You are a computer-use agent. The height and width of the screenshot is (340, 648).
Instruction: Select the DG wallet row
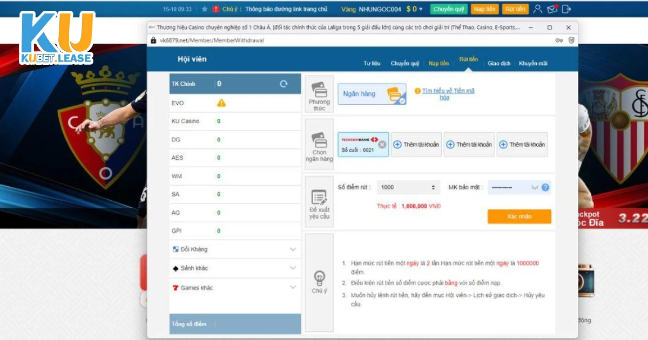[x=235, y=140]
